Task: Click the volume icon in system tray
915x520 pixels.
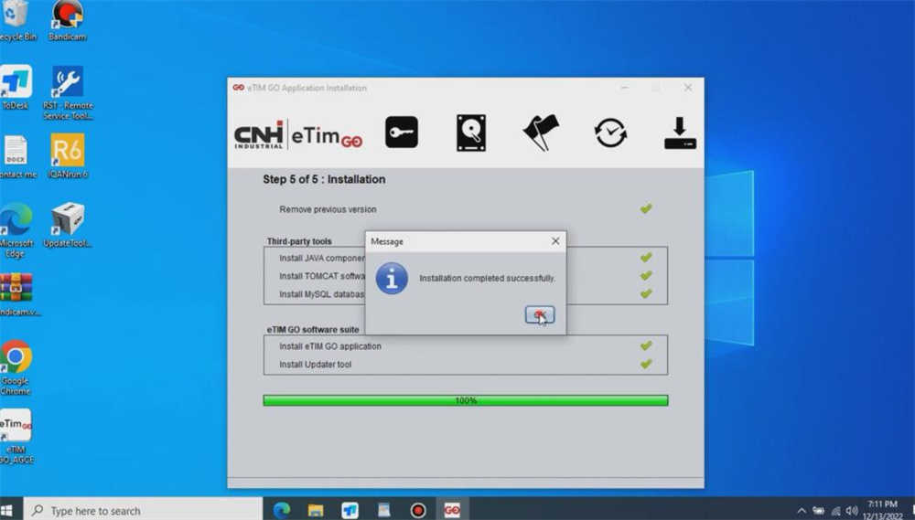Action: (x=852, y=511)
